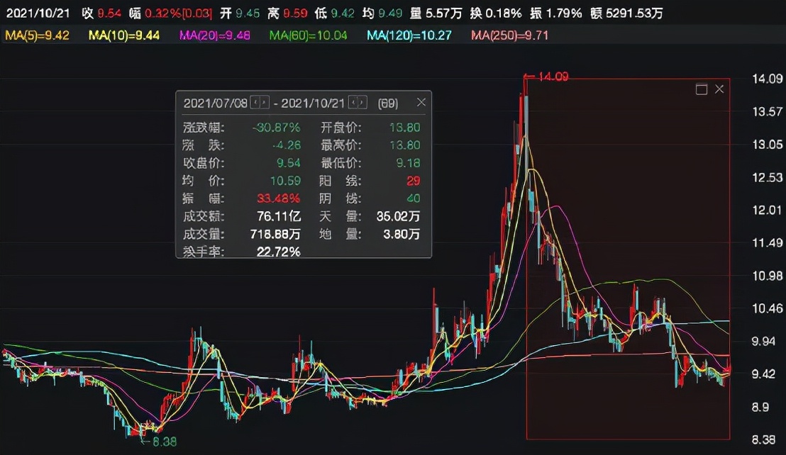Click the 2021/10/21 date in top bar
The height and width of the screenshot is (455, 786).
35,13
